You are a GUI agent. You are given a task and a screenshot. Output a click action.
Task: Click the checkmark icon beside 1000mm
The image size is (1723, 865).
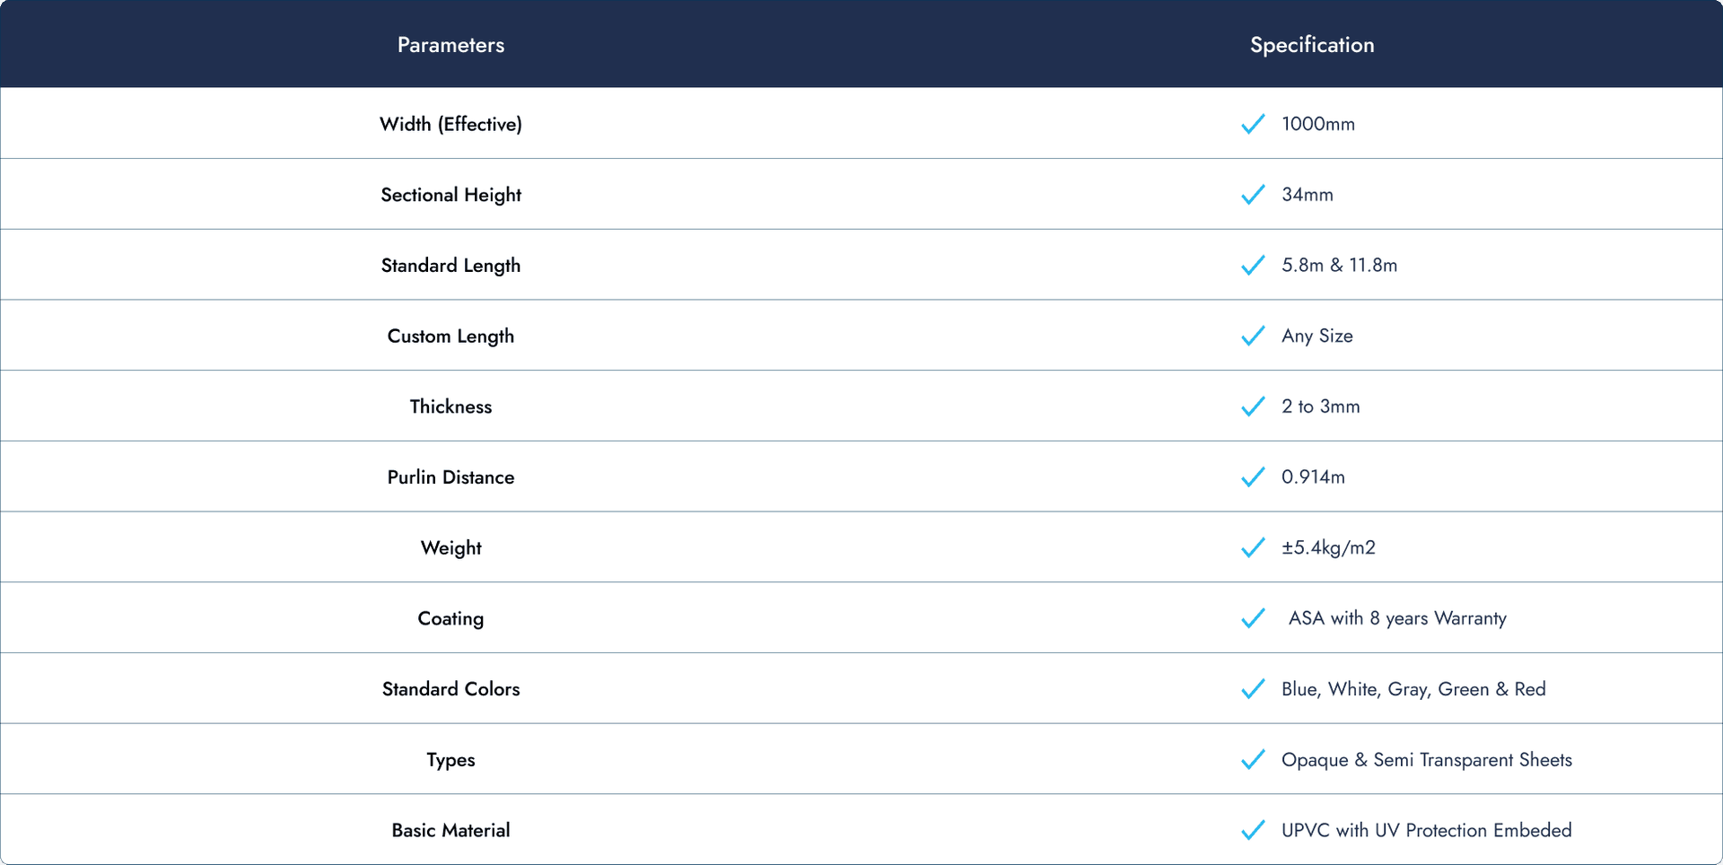[x=1253, y=124]
